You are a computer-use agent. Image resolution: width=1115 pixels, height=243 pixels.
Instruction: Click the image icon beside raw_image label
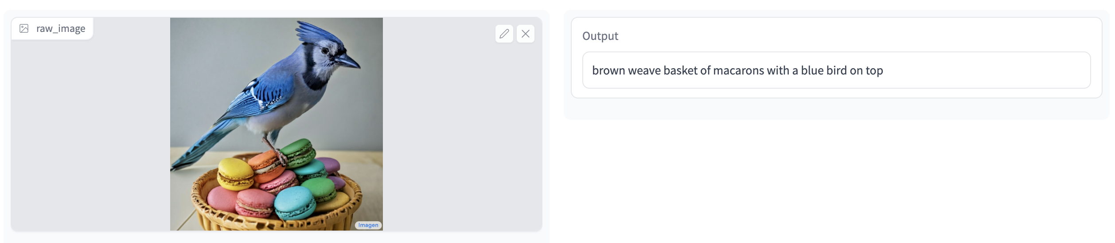tap(24, 28)
